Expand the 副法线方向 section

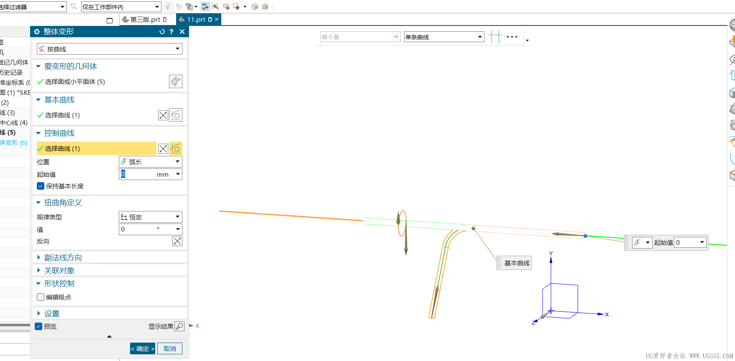coord(38,258)
